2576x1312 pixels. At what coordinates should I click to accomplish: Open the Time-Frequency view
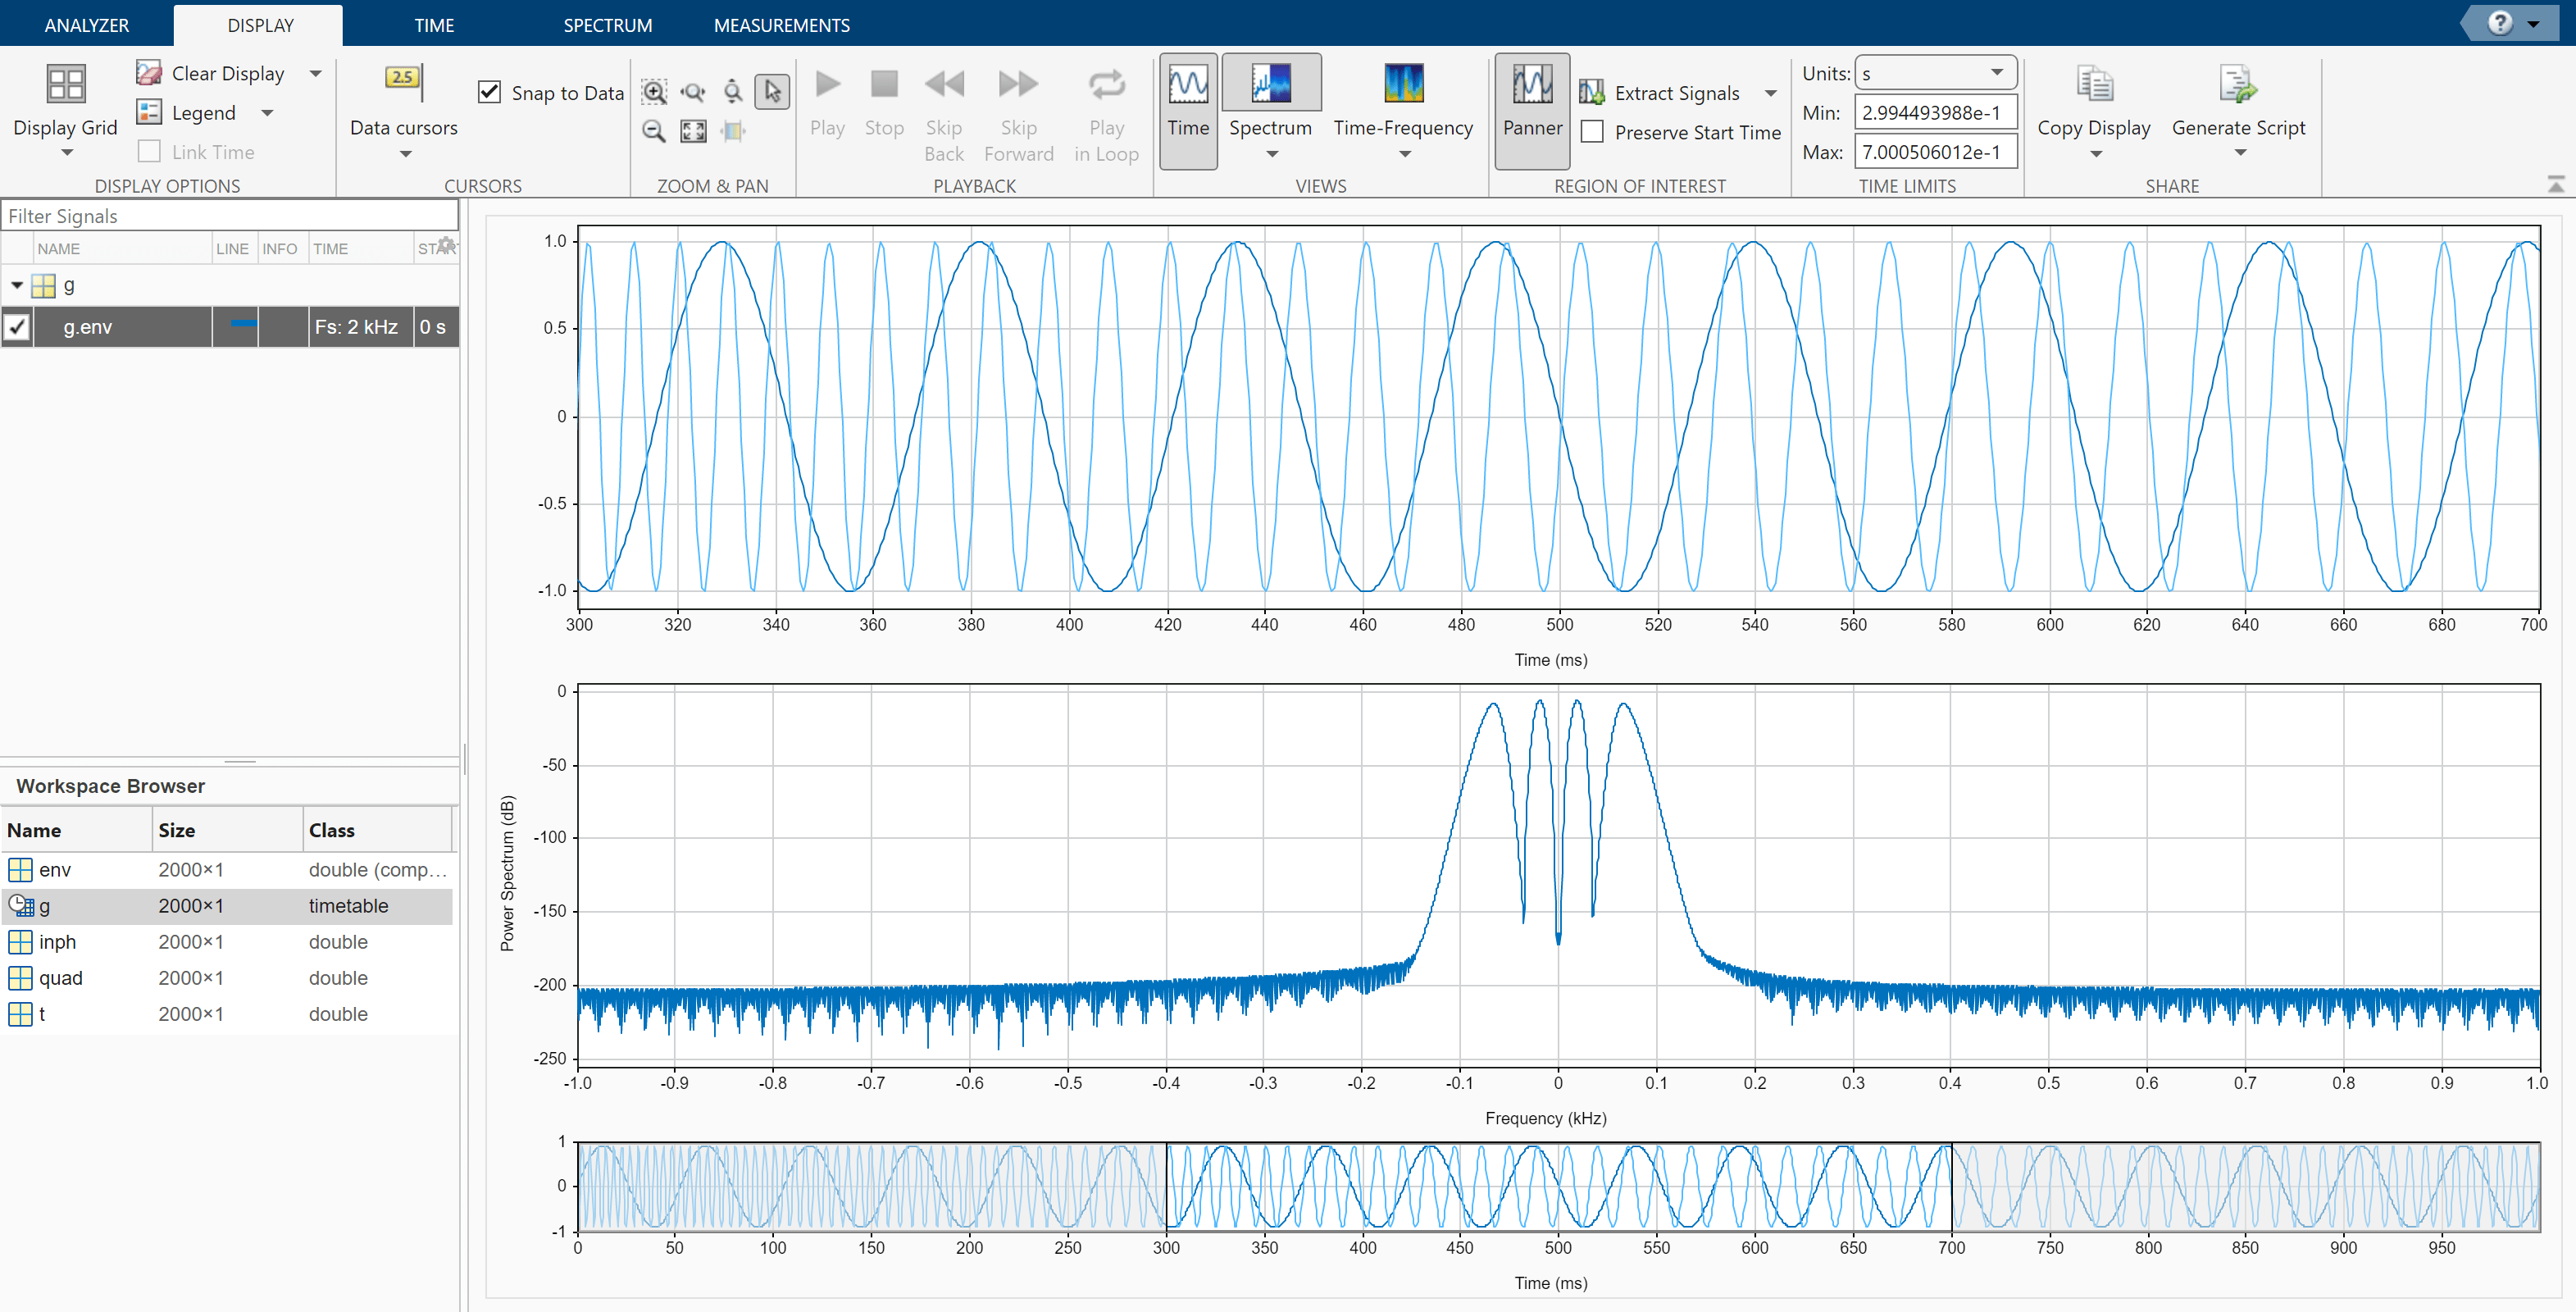pyautogui.click(x=1402, y=84)
